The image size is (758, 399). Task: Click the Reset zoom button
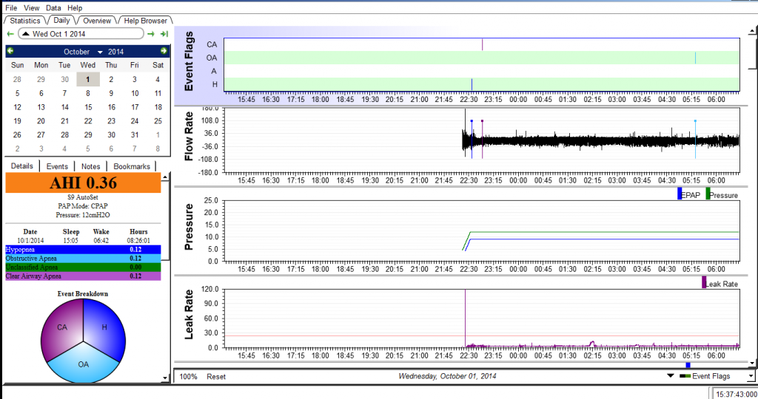216,376
